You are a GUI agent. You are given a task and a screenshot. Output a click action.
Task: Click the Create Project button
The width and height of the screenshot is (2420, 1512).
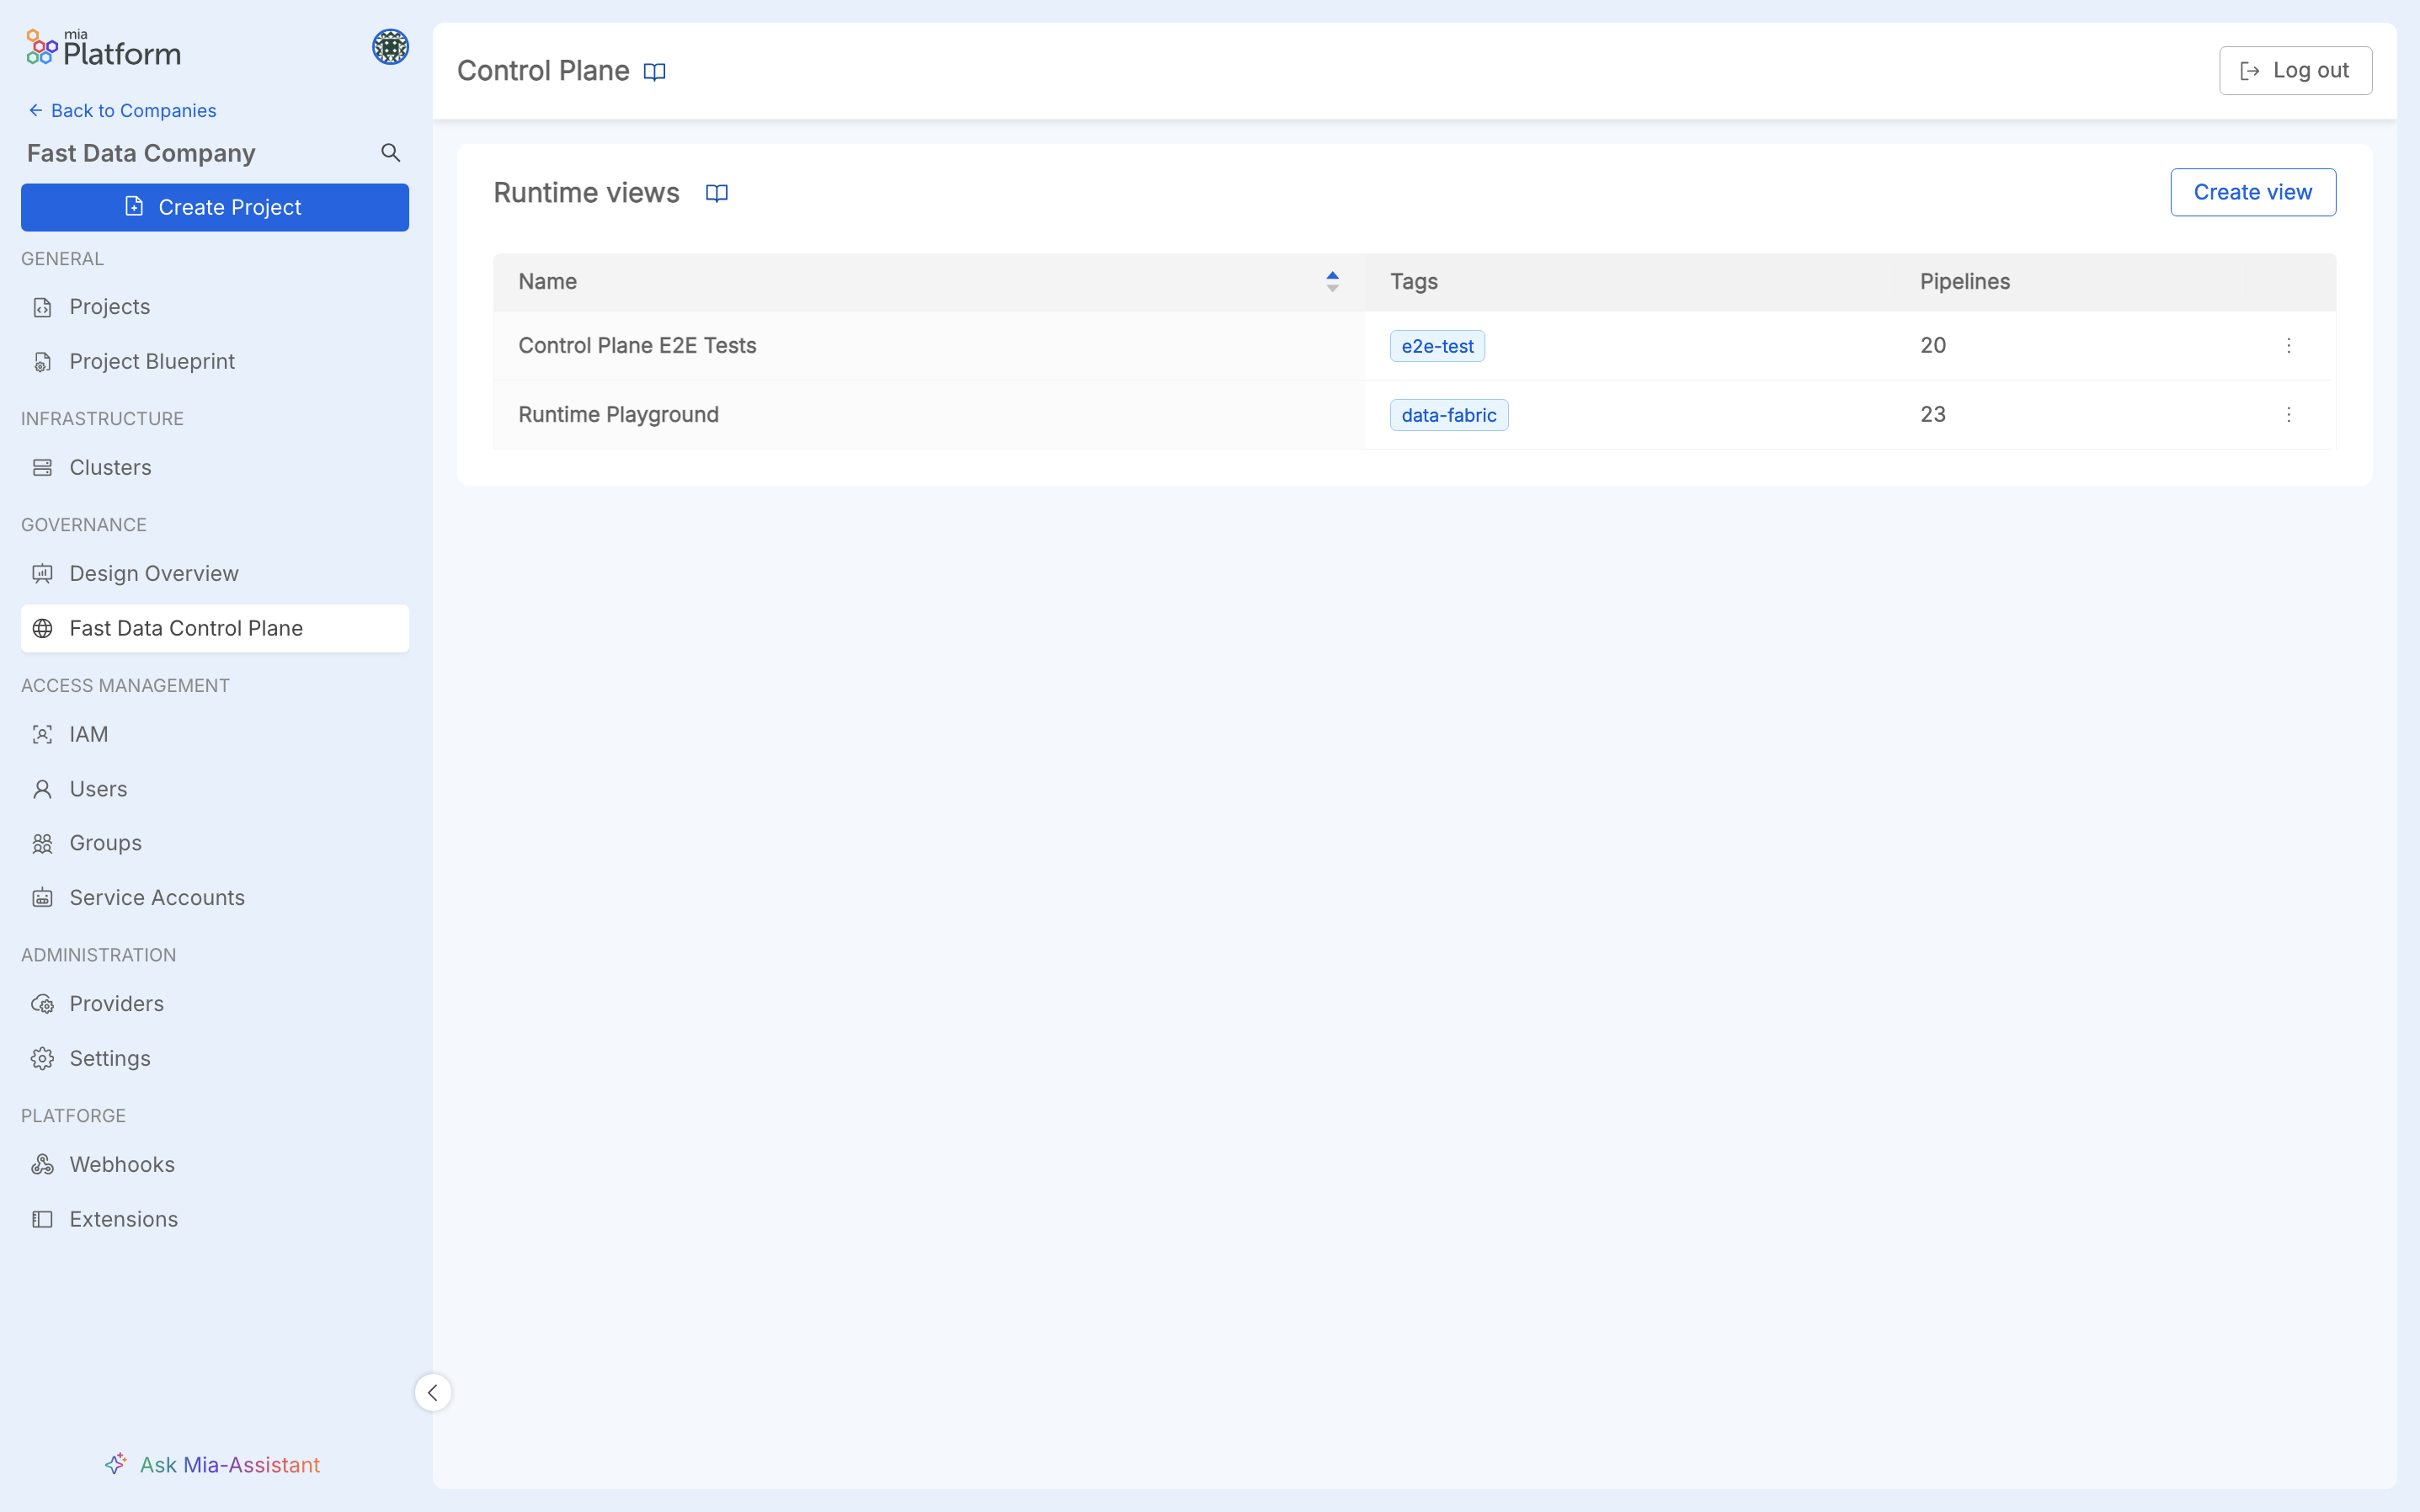click(x=214, y=207)
